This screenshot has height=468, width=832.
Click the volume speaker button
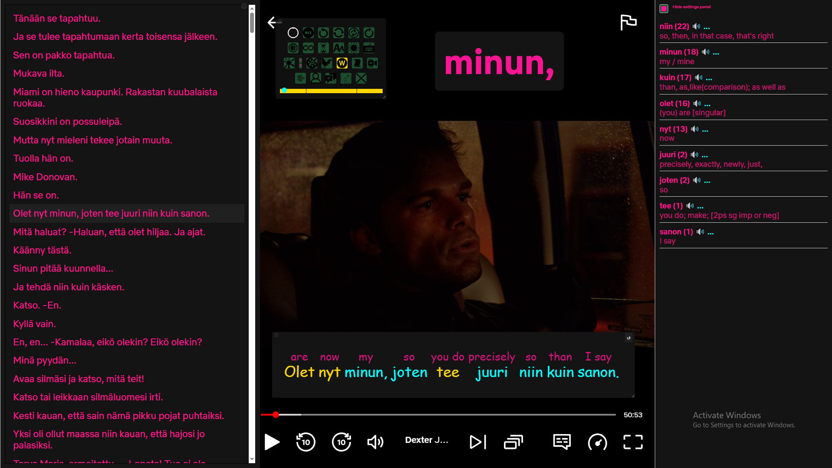click(375, 442)
